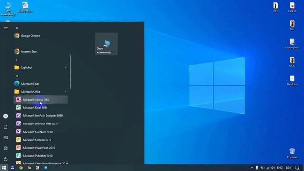Open the volume control in the tray
Screen dimensions: 304x171
click(x=273, y=168)
